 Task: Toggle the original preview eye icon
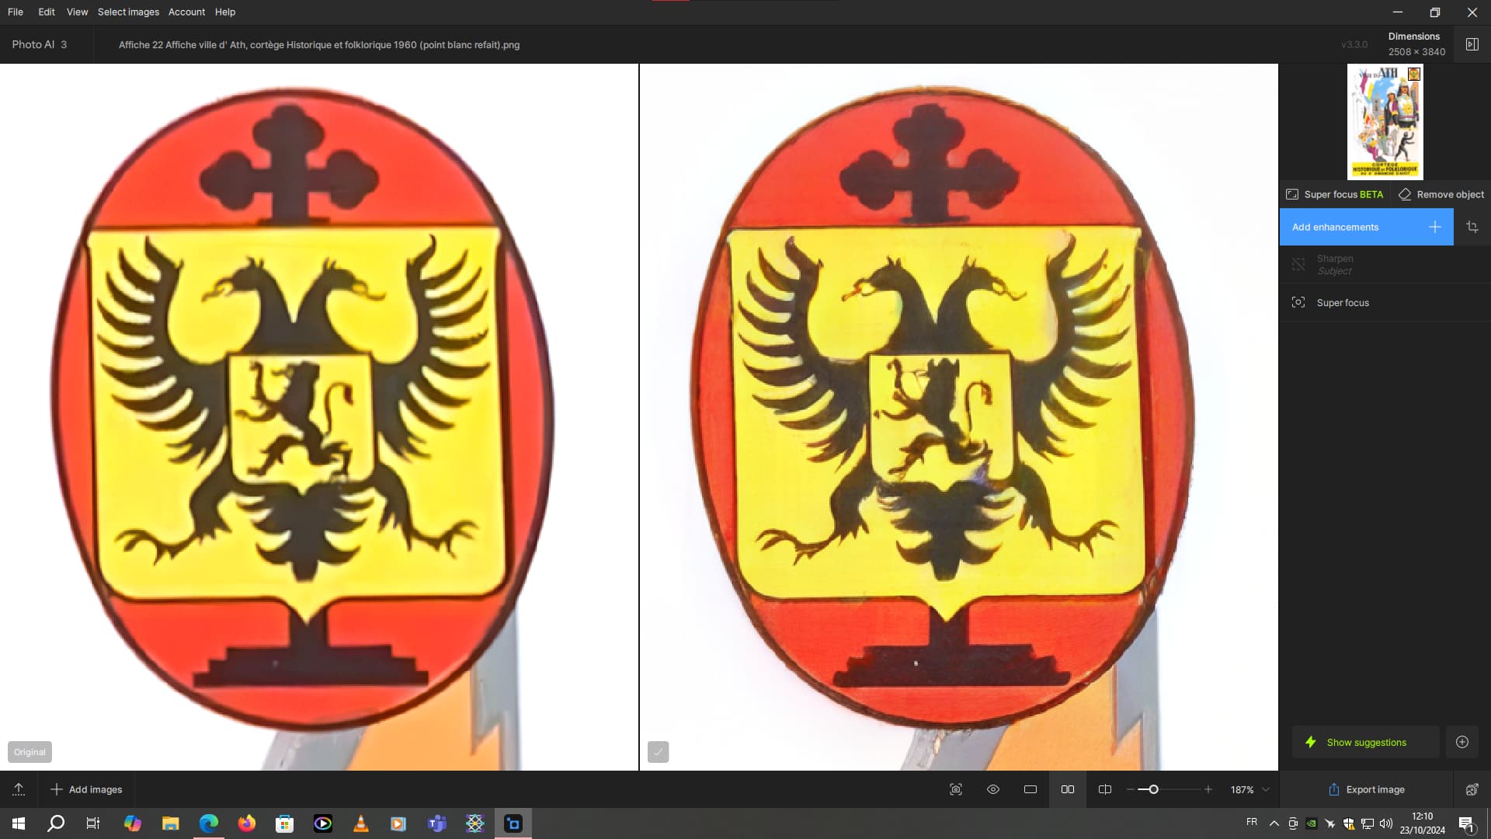(x=993, y=789)
